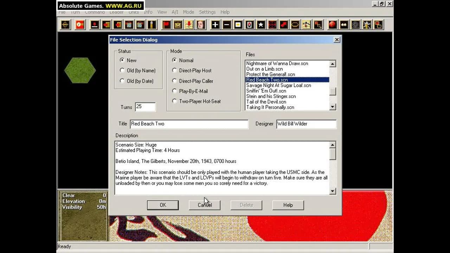Click the explosion burst toolbar icon

click(367, 25)
